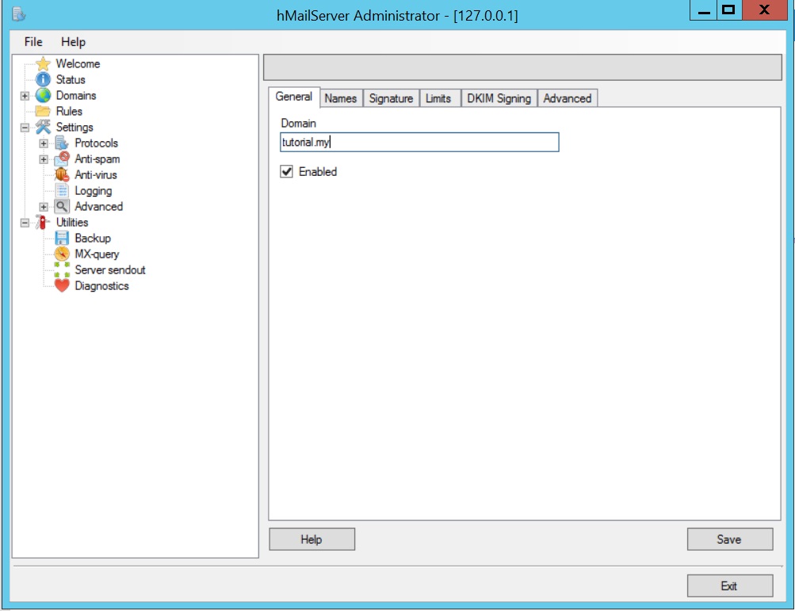Switch to the Signature tab
The width and height of the screenshot is (795, 611).
point(391,98)
